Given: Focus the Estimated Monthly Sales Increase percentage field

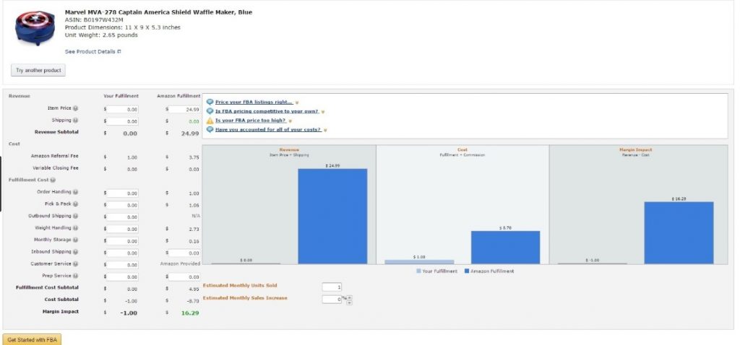Looking at the screenshot, I should coord(332,300).
